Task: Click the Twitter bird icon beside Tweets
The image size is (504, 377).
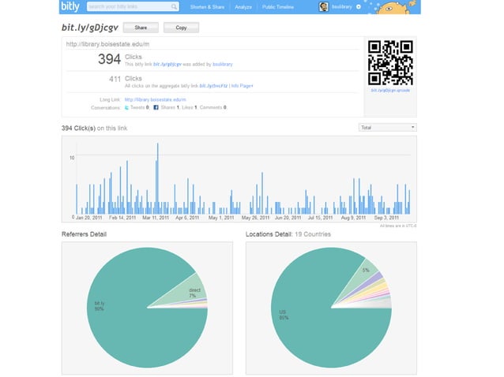Action: [x=127, y=106]
